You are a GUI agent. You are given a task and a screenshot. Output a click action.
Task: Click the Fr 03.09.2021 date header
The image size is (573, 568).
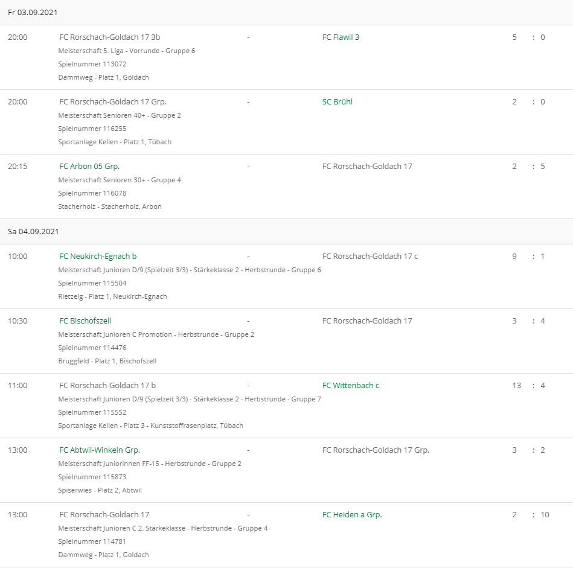pyautogui.click(x=33, y=13)
